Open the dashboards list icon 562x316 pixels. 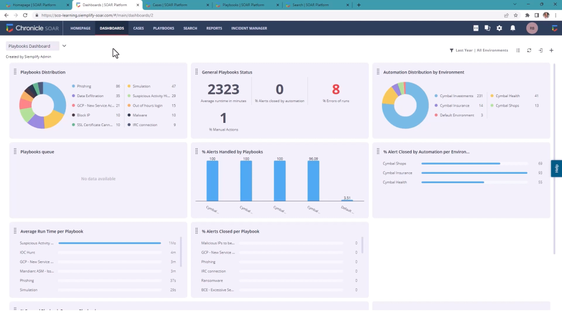[518, 50]
